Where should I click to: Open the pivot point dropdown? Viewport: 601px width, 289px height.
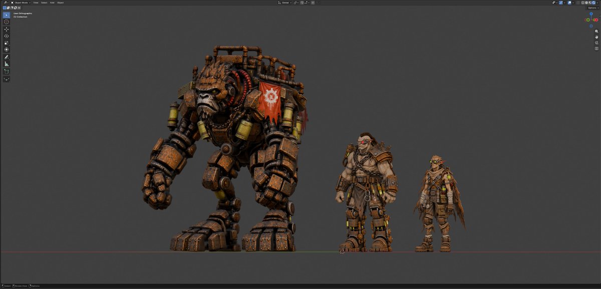pyautogui.click(x=296, y=3)
